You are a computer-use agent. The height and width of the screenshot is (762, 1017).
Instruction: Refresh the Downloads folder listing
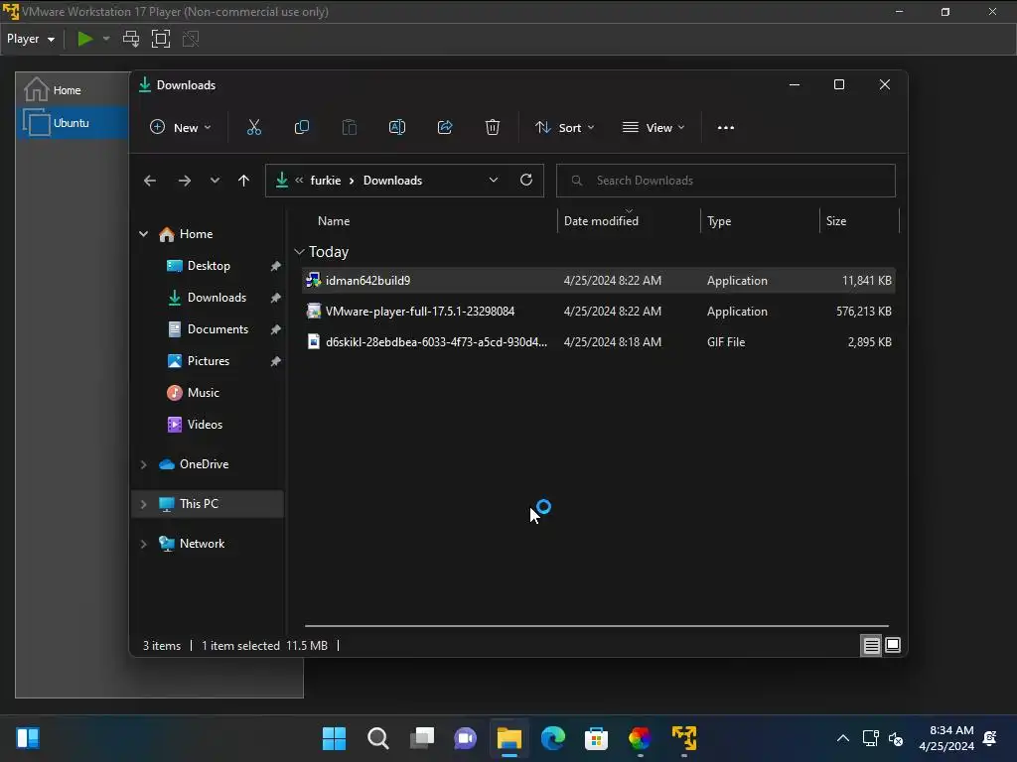526,181
